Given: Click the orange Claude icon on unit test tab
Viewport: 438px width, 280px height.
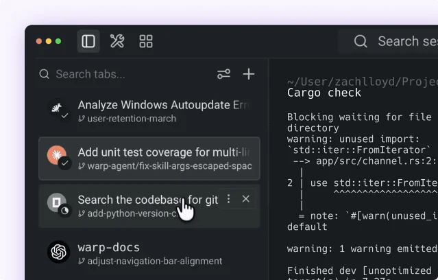Looking at the screenshot, I should point(57,155).
